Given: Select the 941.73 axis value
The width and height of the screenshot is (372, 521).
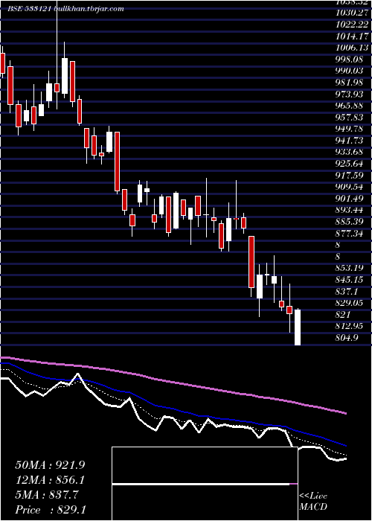Looking at the screenshot, I should pyautogui.click(x=350, y=141).
